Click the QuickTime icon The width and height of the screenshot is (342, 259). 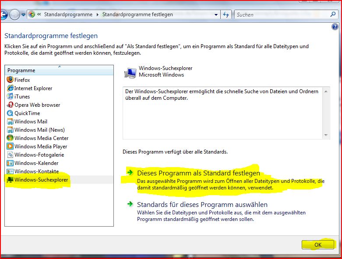tap(10, 113)
